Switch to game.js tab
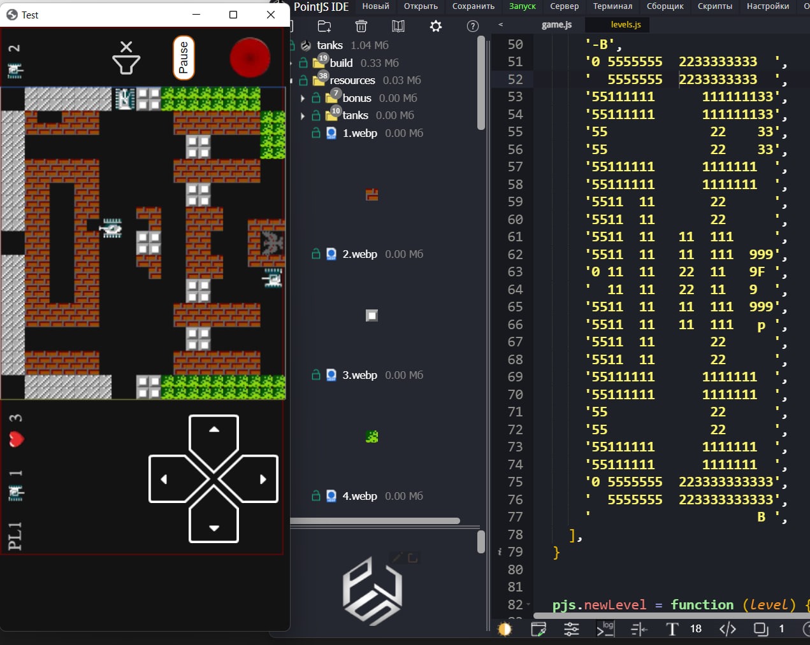Screen dimensions: 810x645 click(556, 25)
